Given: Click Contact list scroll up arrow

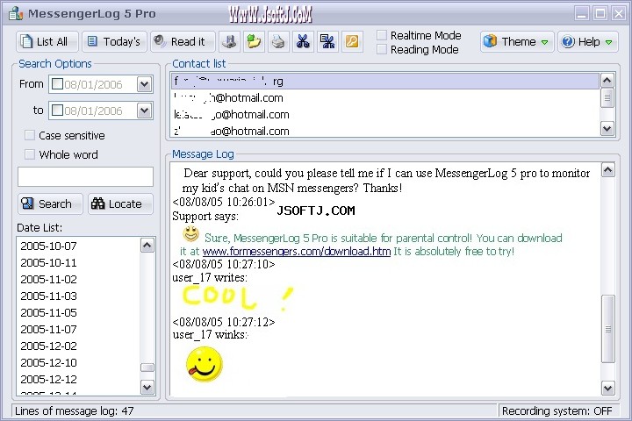Looking at the screenshot, I should coord(607,81).
